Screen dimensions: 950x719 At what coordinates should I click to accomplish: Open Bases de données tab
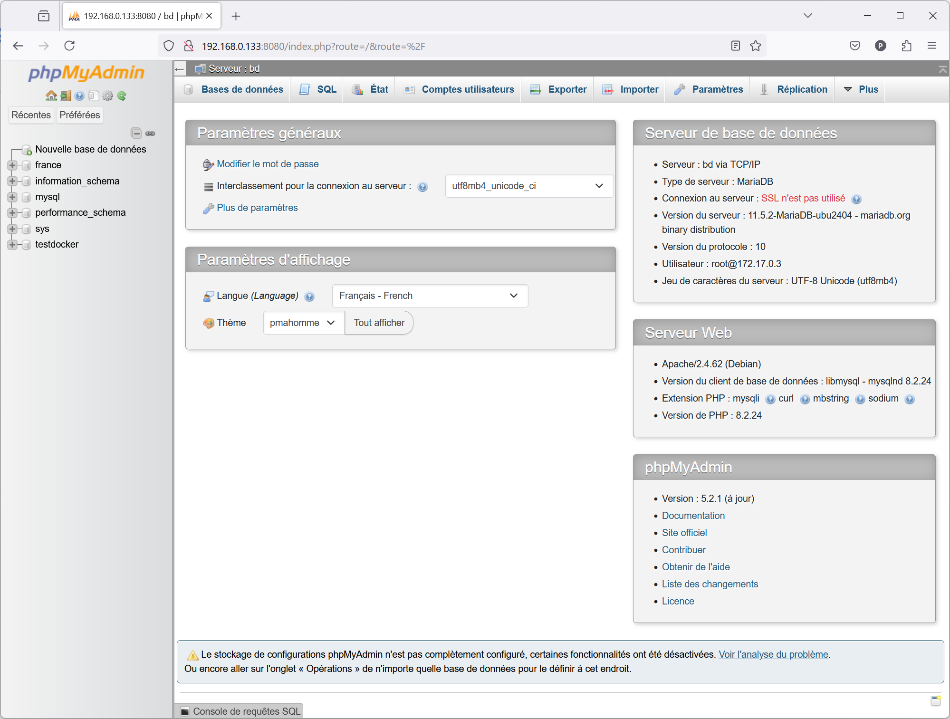coord(233,89)
